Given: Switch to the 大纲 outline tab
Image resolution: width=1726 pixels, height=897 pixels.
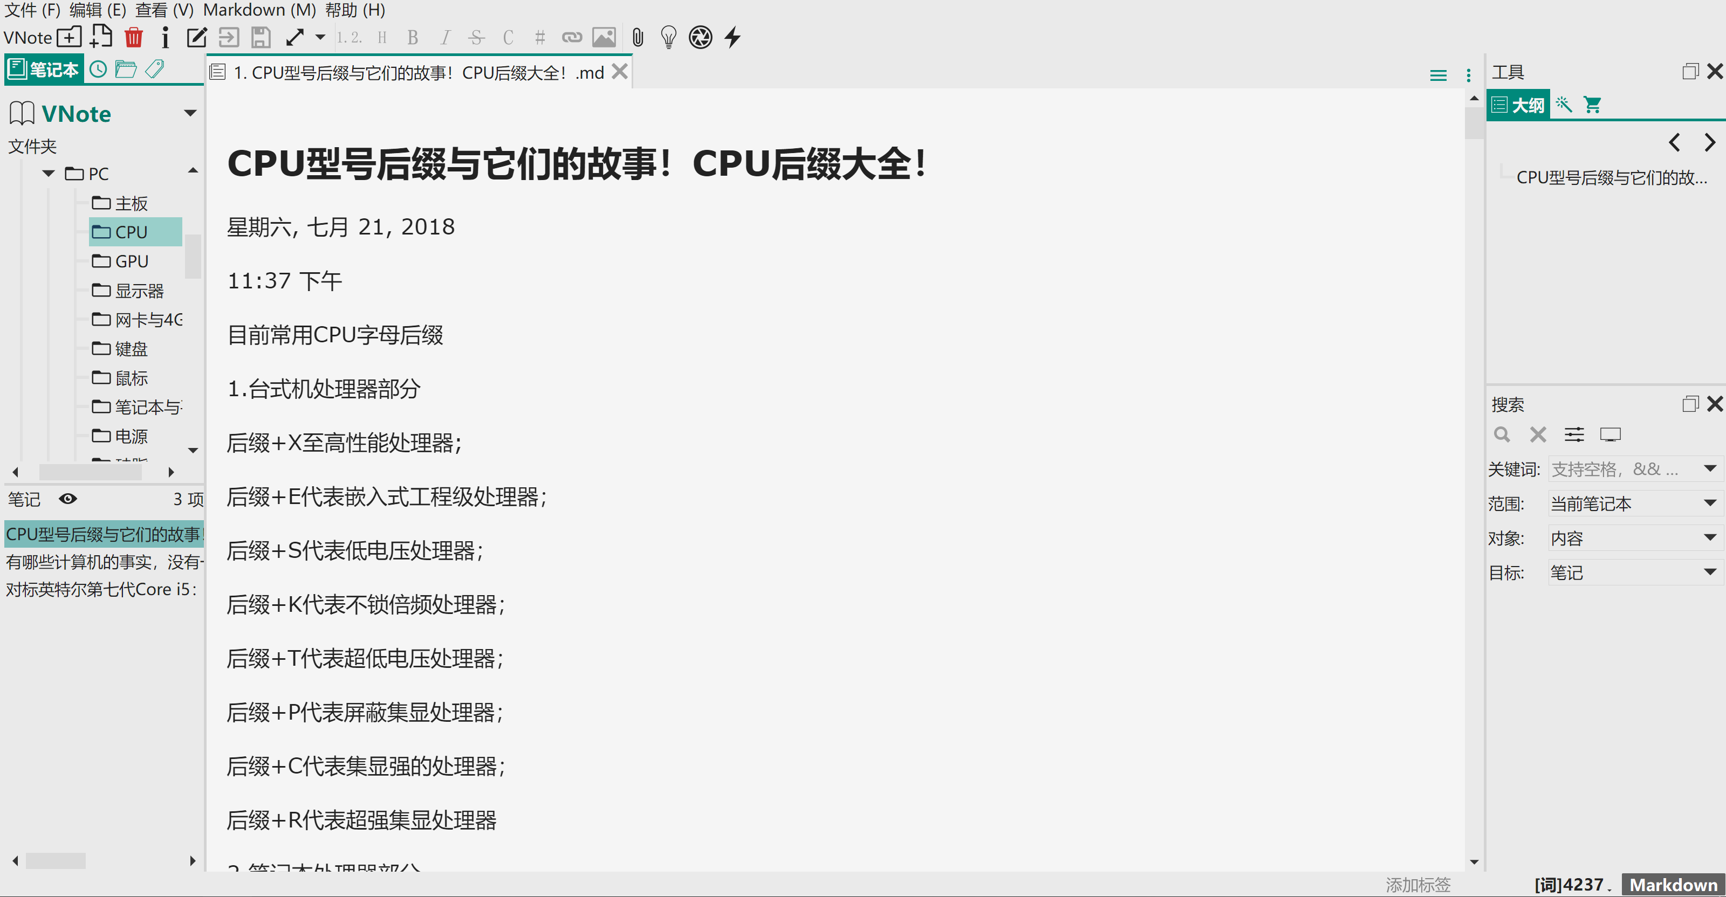Looking at the screenshot, I should [1518, 105].
